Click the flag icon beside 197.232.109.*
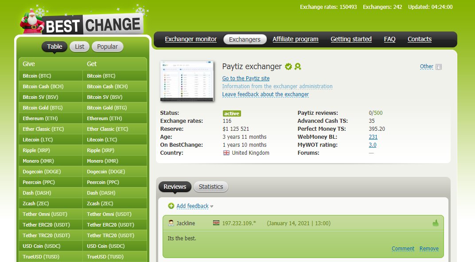 point(216,223)
